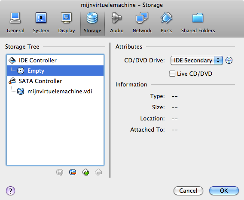
Task: Enable the Live CD/DVD checkbox
Action: (x=172, y=74)
